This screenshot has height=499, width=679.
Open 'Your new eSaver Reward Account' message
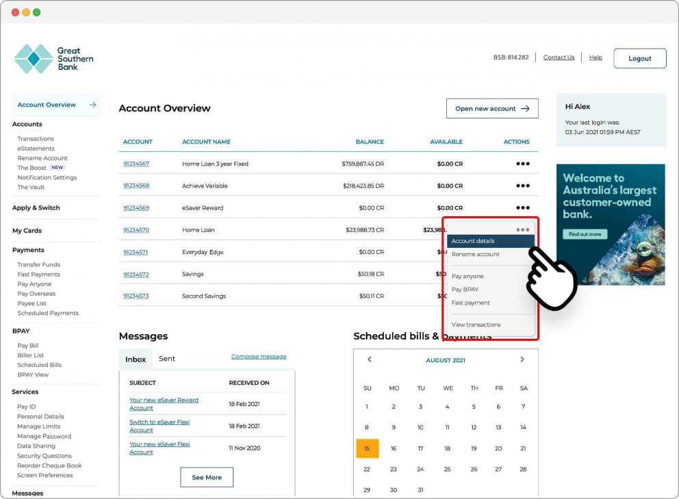(x=164, y=404)
